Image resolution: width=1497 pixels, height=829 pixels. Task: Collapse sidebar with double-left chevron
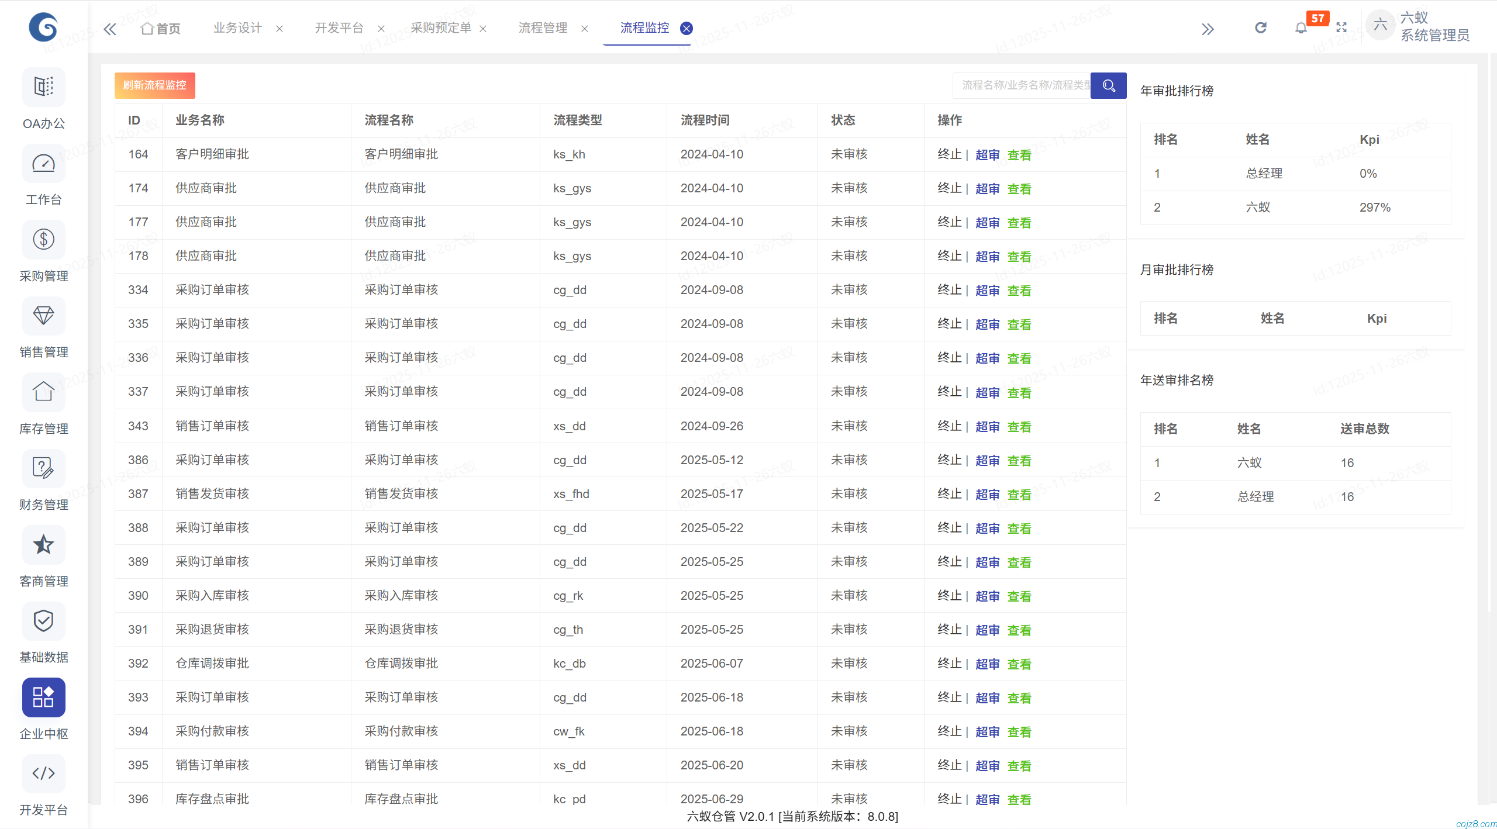point(109,29)
